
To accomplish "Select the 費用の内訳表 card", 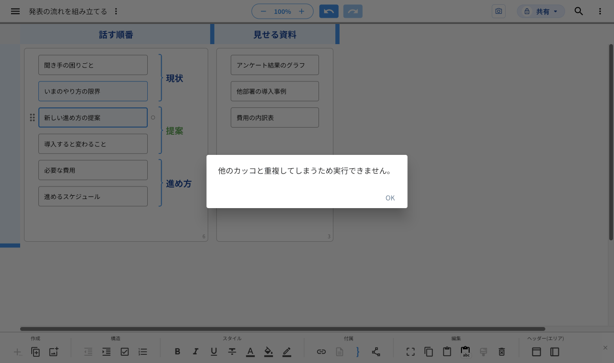I will (275, 117).
